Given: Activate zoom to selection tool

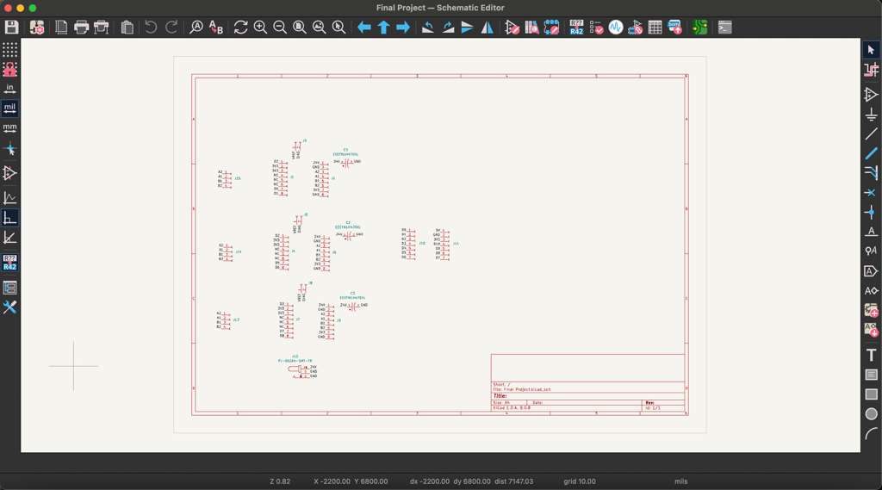Looking at the screenshot, I should point(339,27).
